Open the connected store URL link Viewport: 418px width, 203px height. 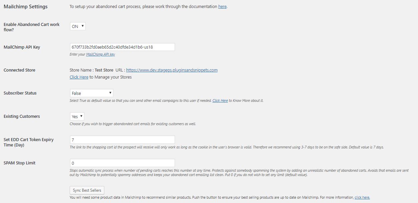(172, 70)
